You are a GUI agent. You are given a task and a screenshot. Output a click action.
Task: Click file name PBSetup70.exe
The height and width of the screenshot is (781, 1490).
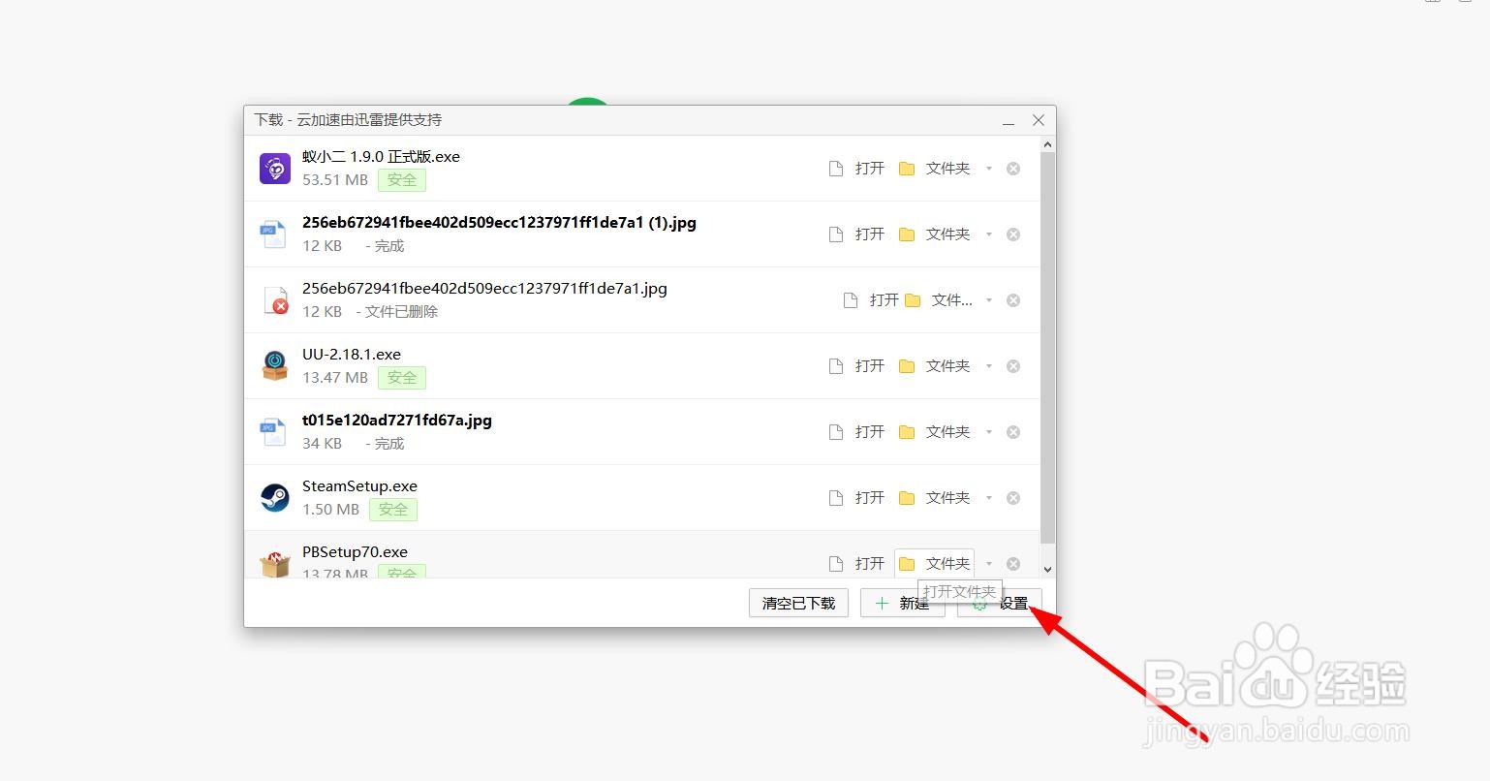[355, 552]
